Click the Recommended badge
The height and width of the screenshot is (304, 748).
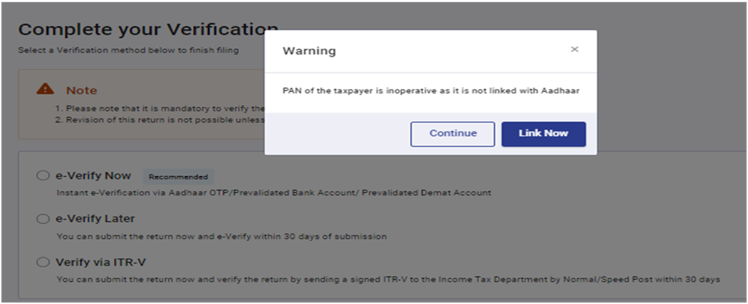pos(178,177)
